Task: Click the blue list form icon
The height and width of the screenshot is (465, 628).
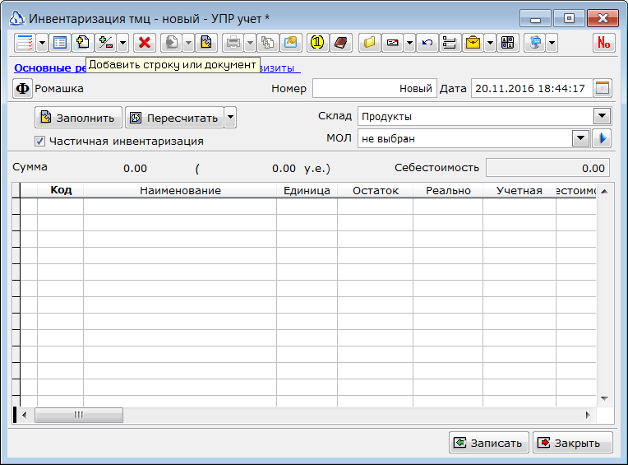Action: (60, 43)
